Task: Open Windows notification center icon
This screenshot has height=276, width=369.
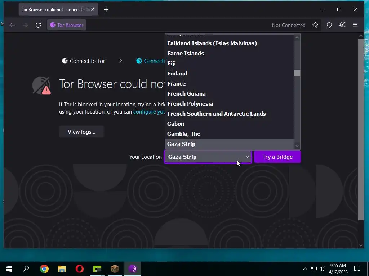Action: (357, 269)
